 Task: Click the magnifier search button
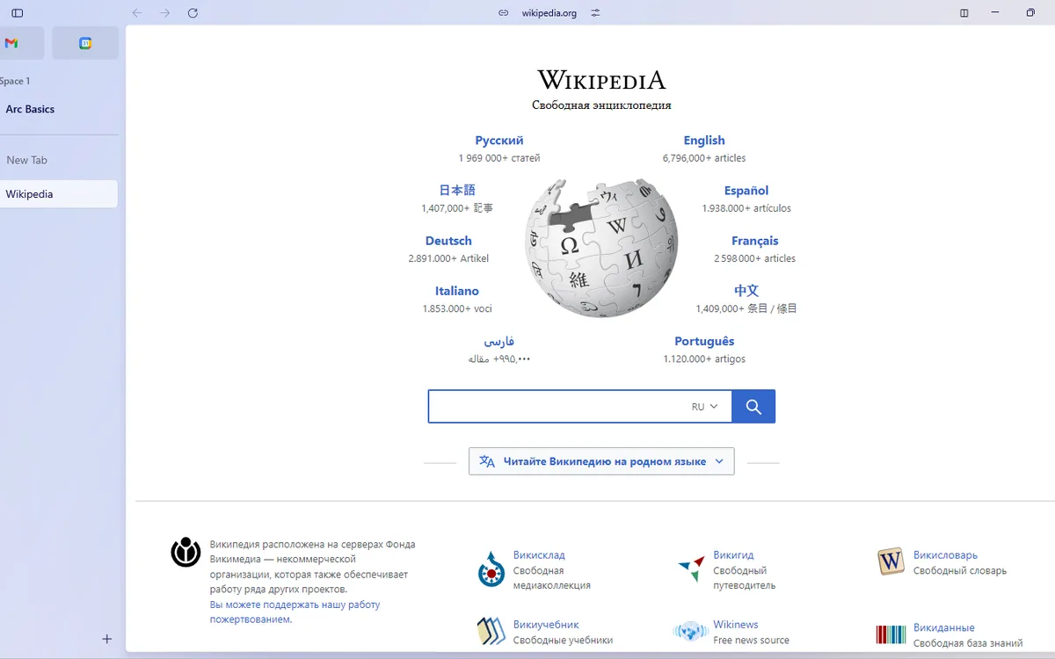coord(753,407)
